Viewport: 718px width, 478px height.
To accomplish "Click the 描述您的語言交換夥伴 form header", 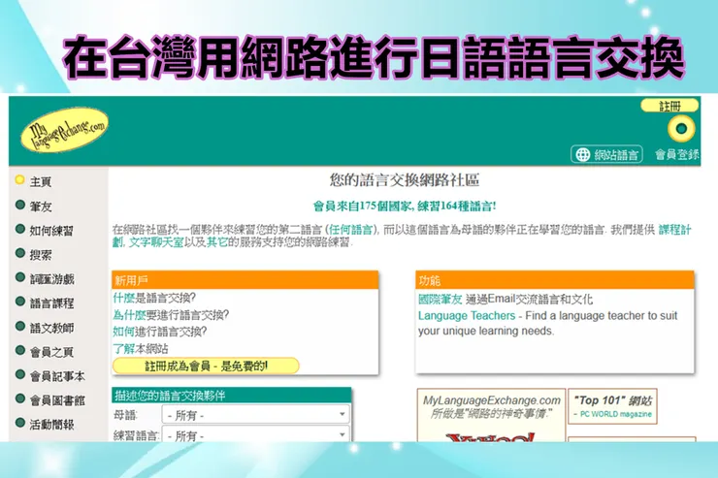I will coord(231,396).
